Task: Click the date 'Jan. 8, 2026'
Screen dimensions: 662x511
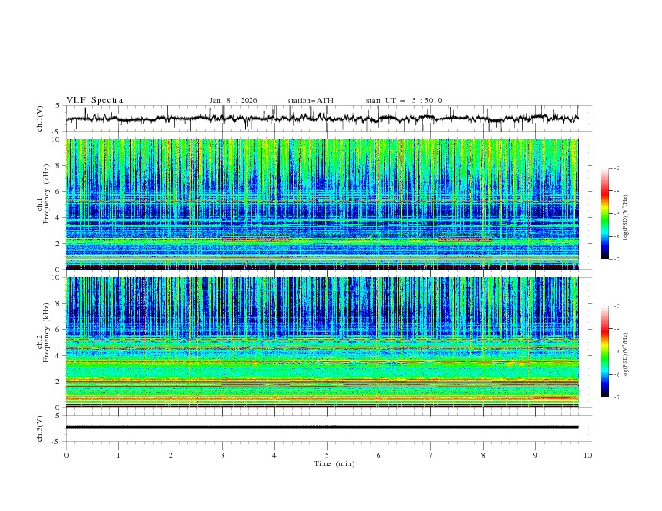Action: click(x=233, y=100)
